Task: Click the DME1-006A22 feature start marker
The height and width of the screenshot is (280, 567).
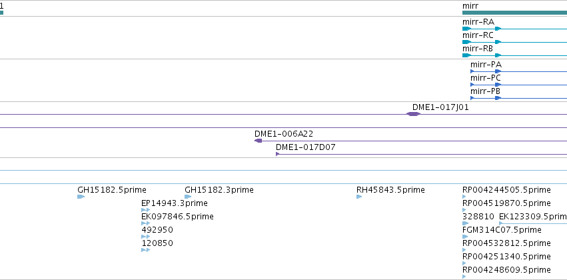Action: 259,141
